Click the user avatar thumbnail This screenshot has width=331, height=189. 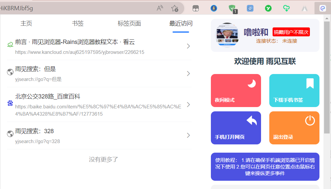[x=227, y=35]
